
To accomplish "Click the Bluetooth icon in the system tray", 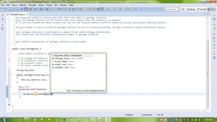I will point(169,120).
